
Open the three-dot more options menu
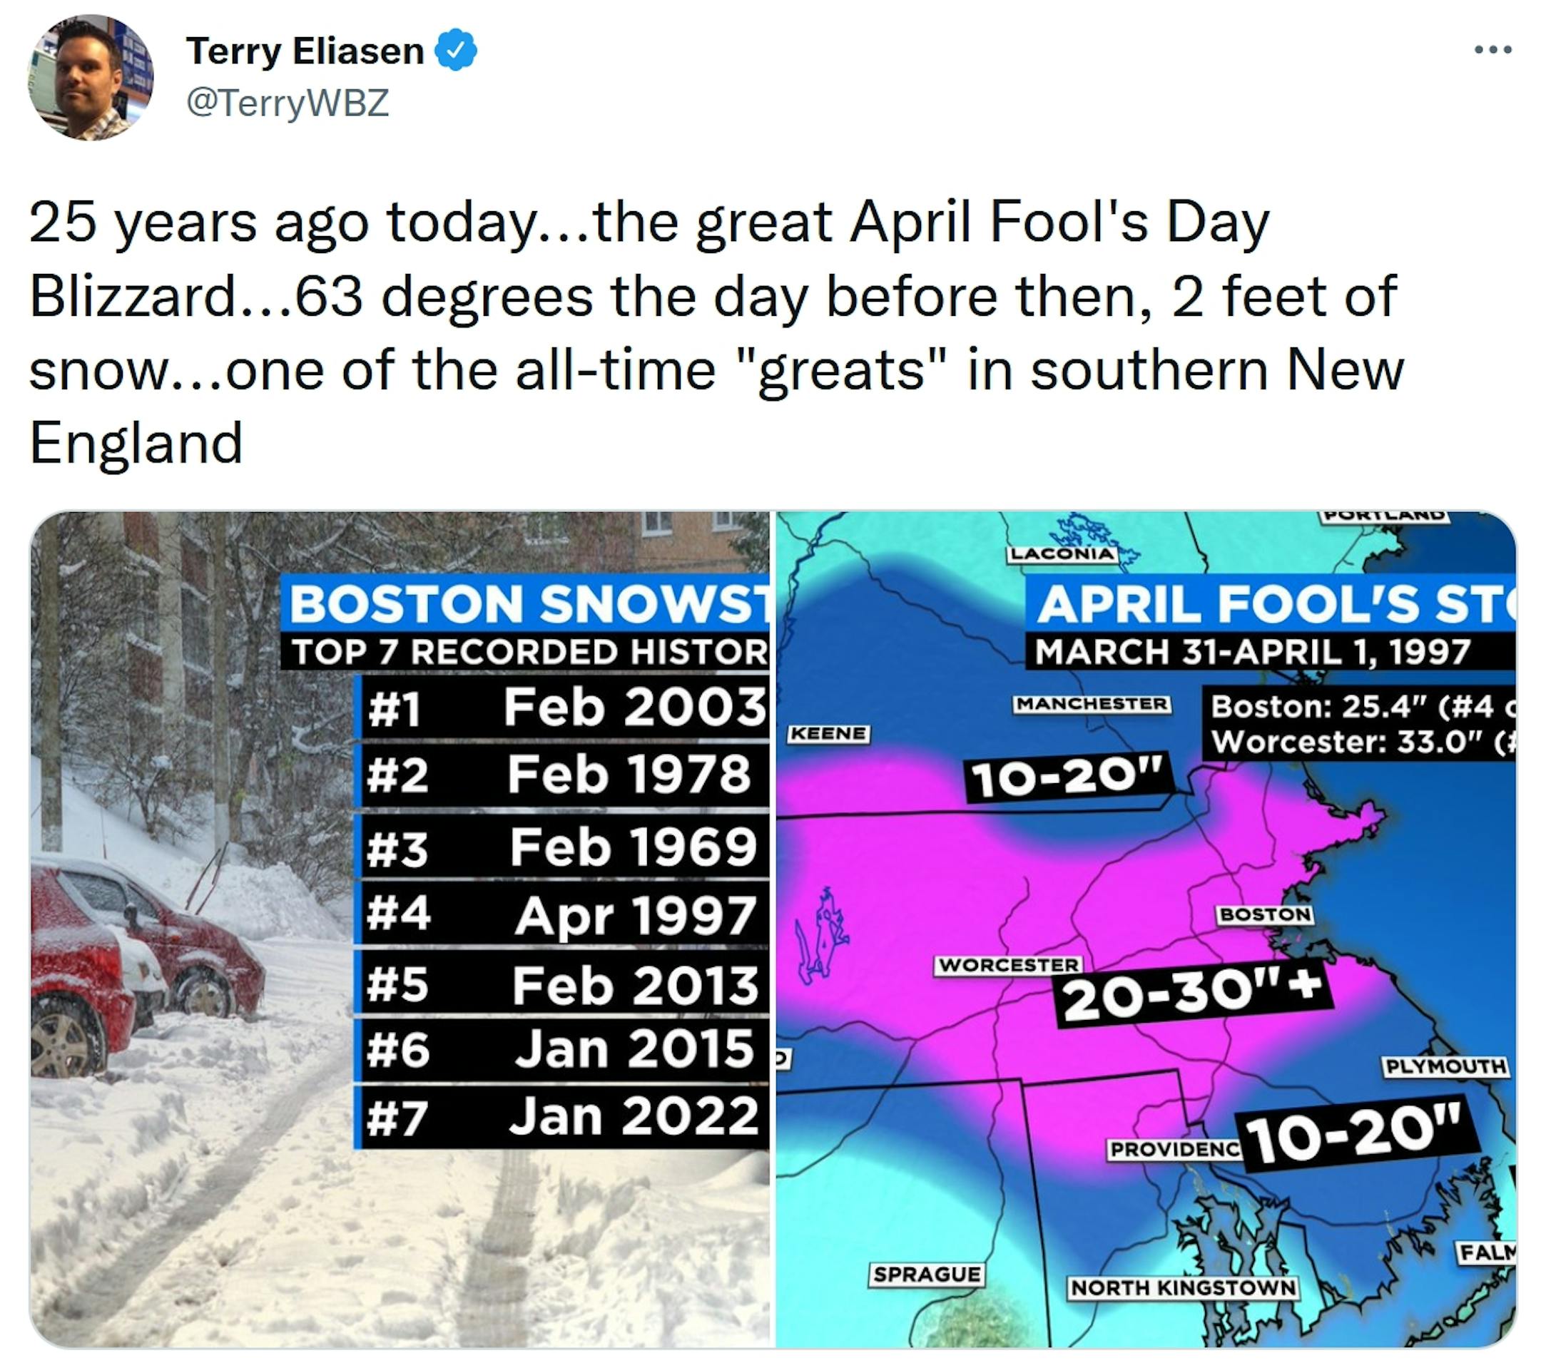pos(1492,51)
